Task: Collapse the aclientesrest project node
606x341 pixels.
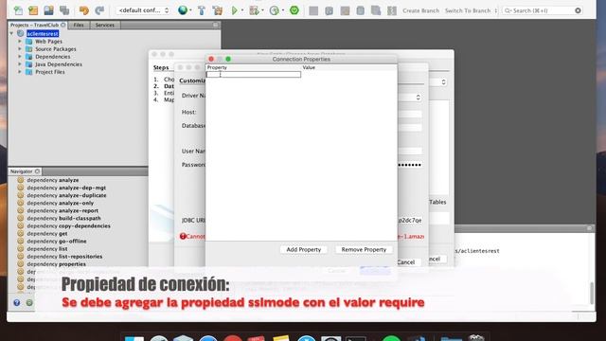Action: point(11,34)
